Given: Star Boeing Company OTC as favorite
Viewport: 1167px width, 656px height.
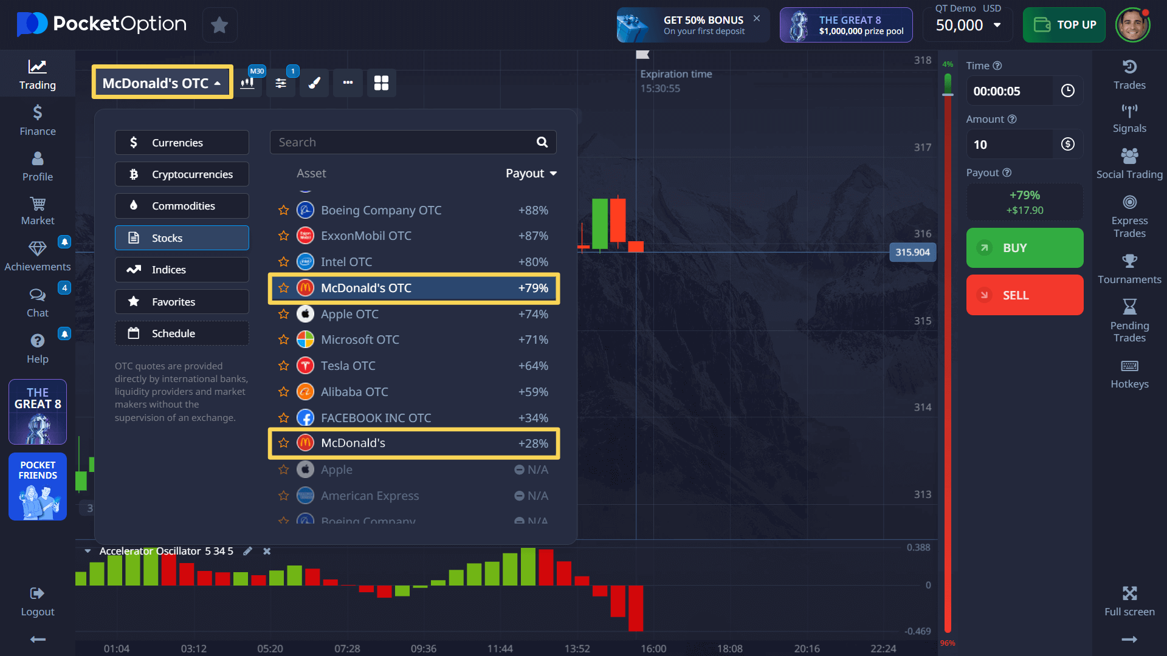Looking at the screenshot, I should (x=283, y=210).
